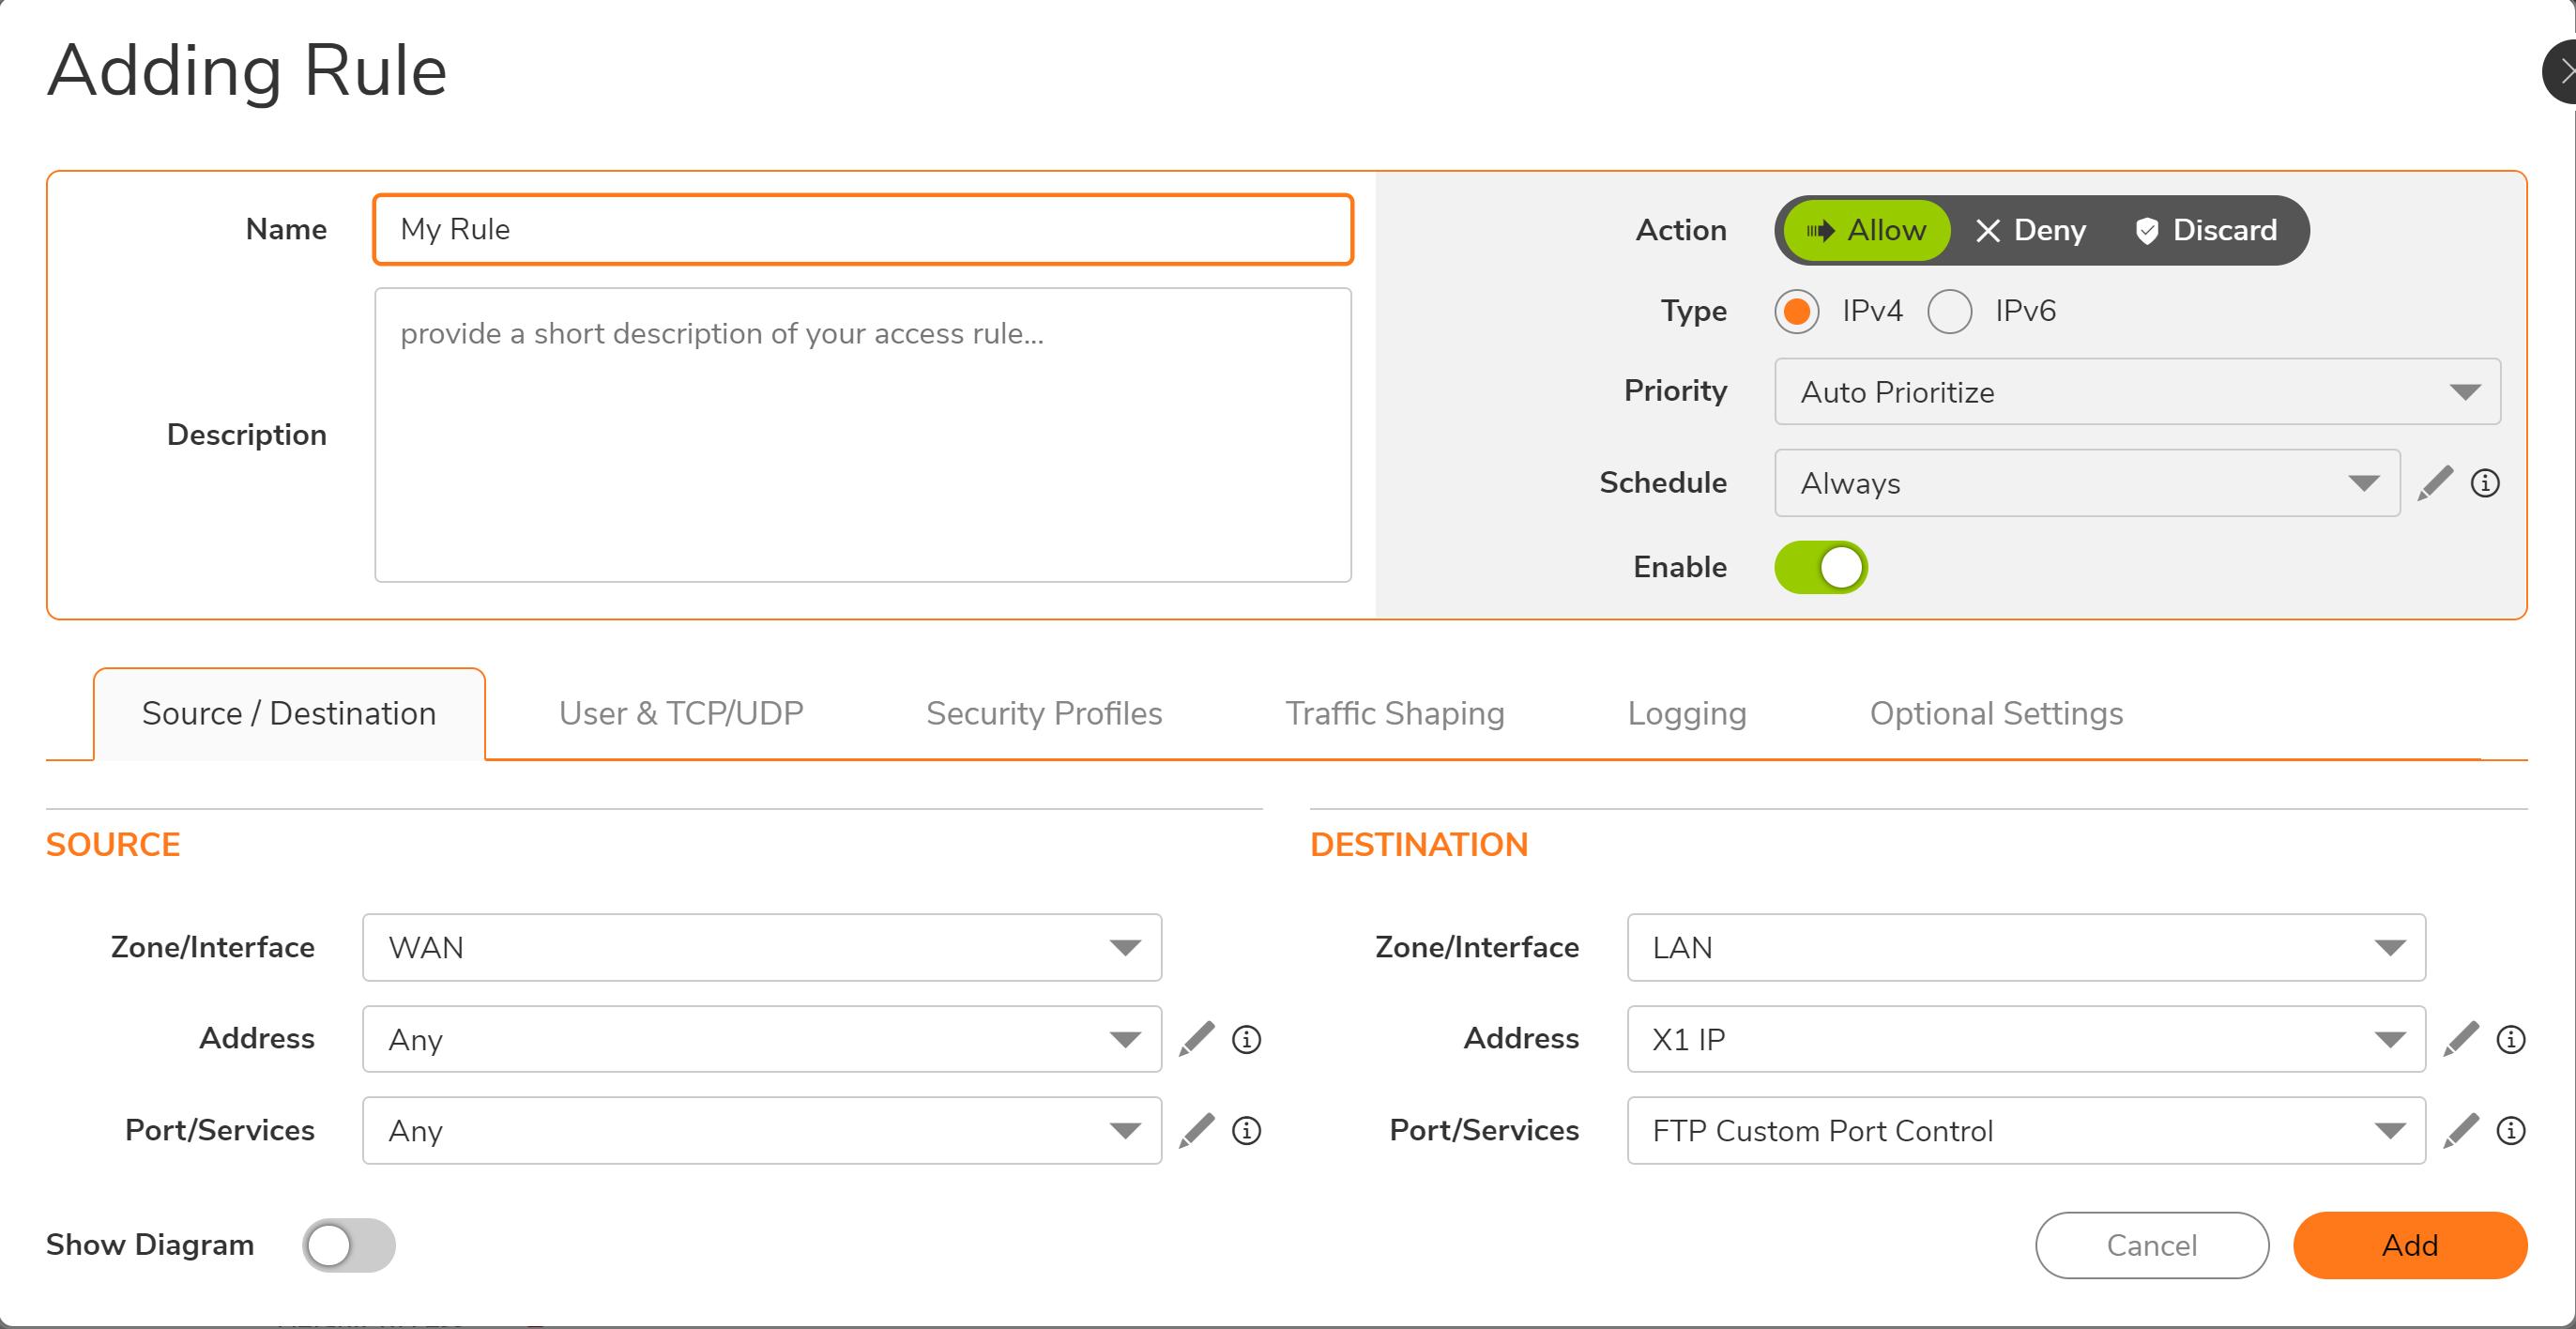
Task: Switch to the Security Profiles tab
Action: tap(1043, 713)
